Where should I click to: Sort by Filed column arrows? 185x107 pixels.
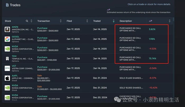tap(87, 21)
